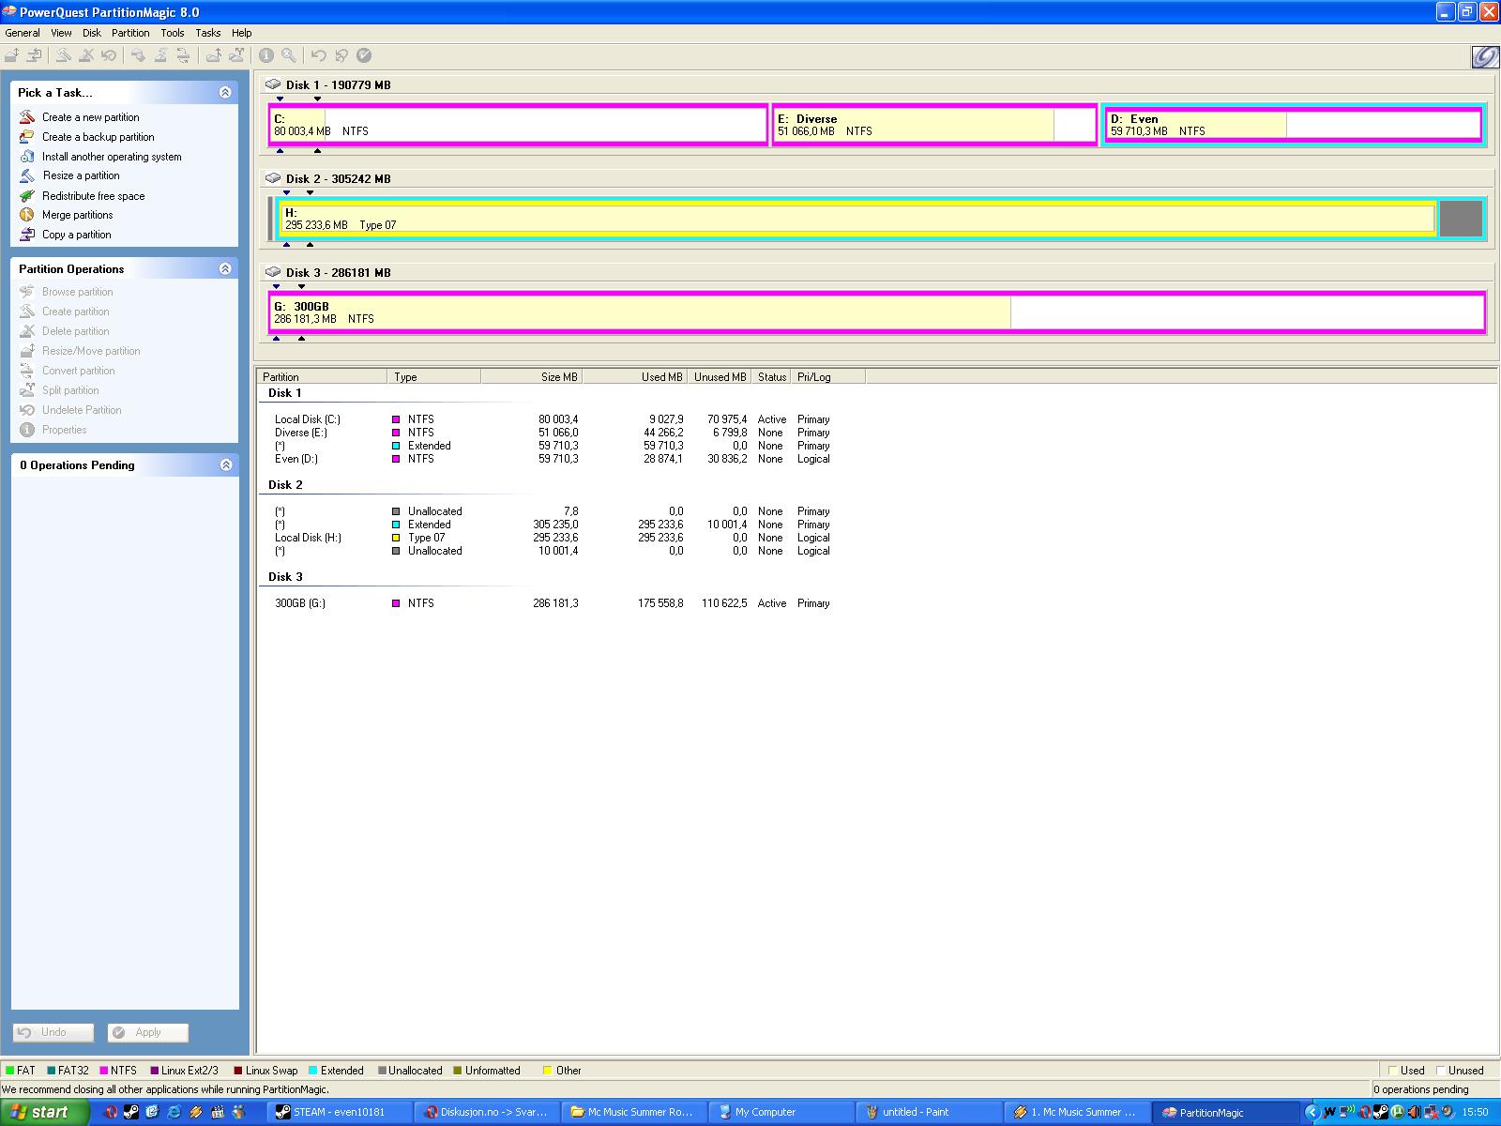Select the D: Even partition block

click(x=1294, y=125)
